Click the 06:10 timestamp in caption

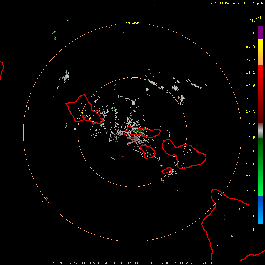205,263
